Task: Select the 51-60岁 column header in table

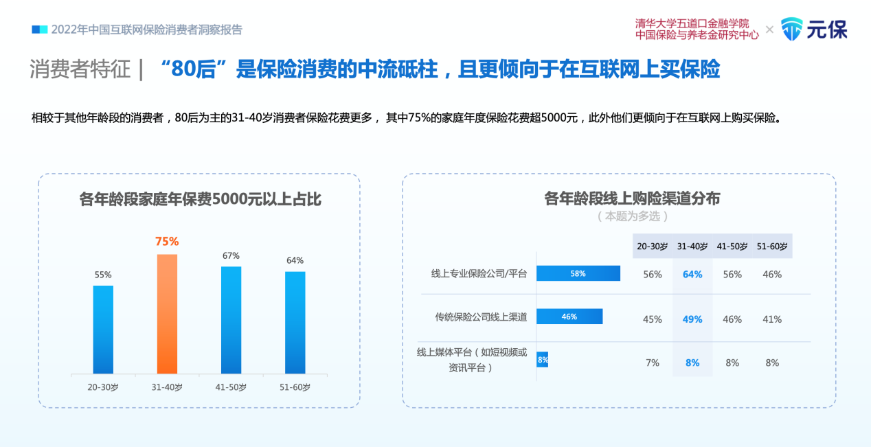Action: pyautogui.click(x=772, y=247)
